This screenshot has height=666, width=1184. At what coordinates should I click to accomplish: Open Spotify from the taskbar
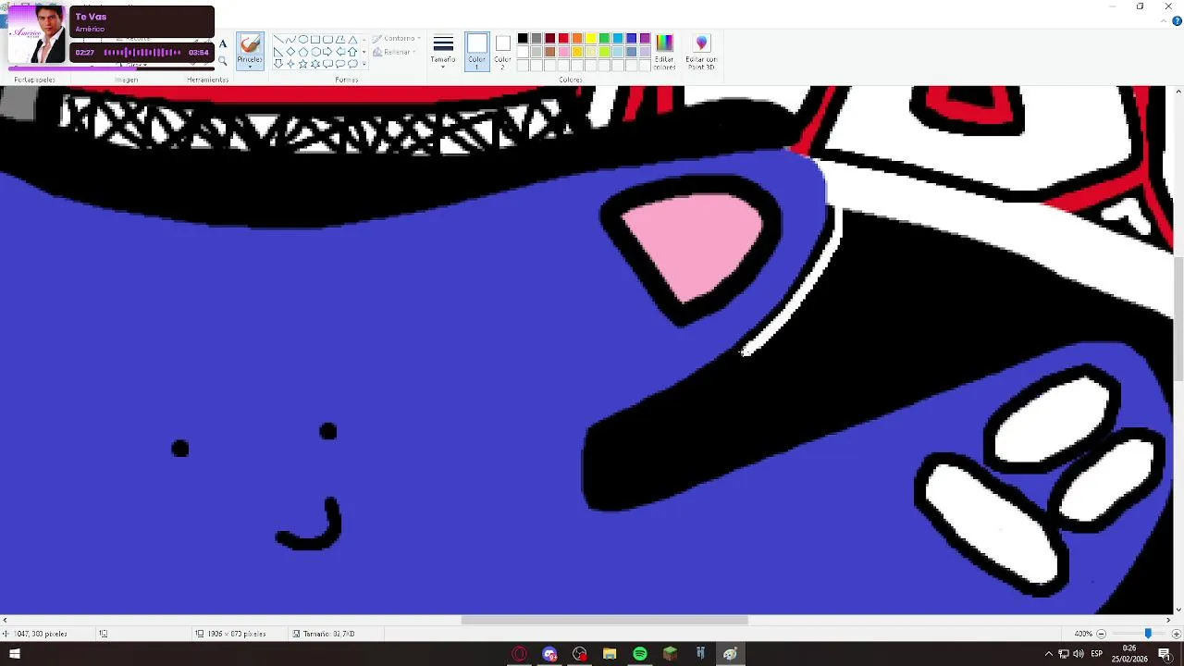click(640, 654)
